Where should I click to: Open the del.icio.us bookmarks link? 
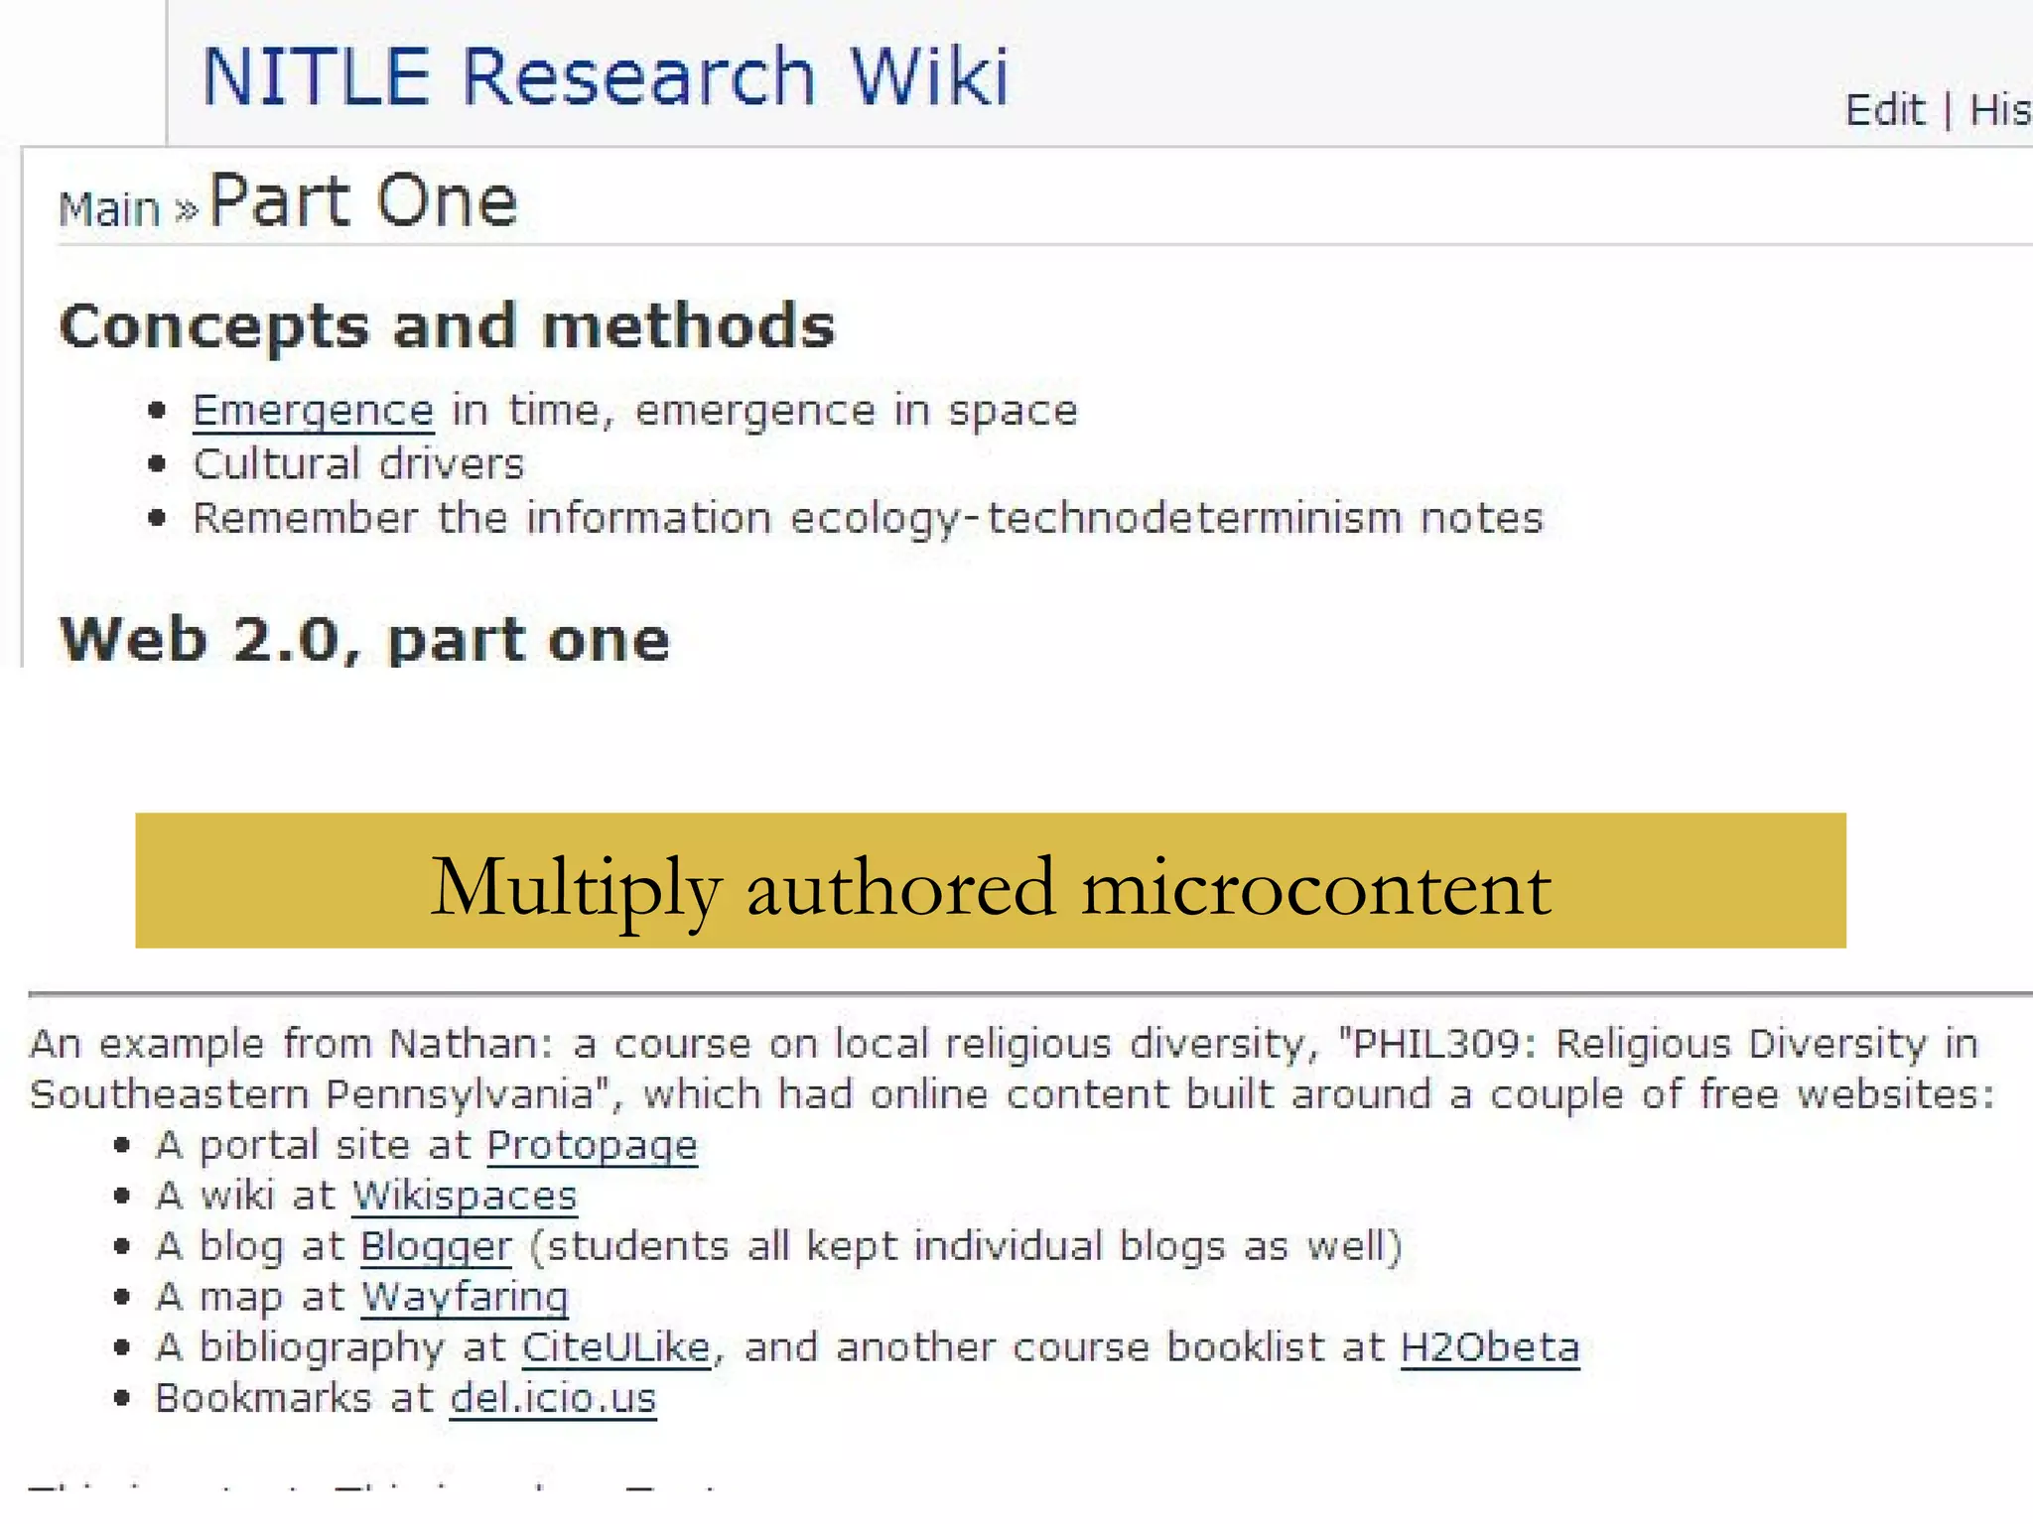[x=553, y=1398]
